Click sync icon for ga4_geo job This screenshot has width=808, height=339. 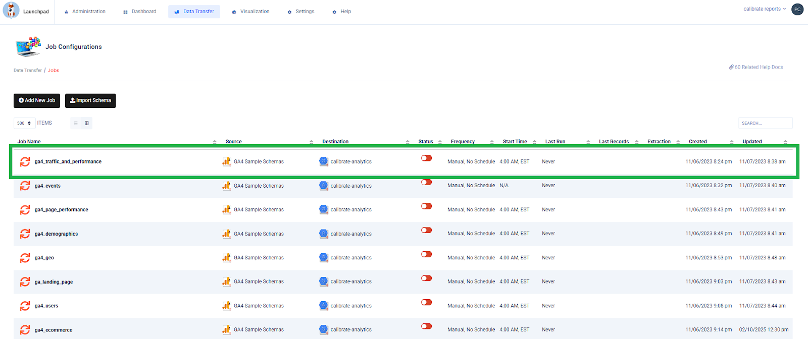(25, 258)
